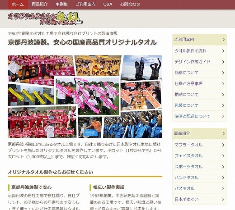
Task: Open 商品紹介 in the top navigation bar
Action: click(39, 5)
